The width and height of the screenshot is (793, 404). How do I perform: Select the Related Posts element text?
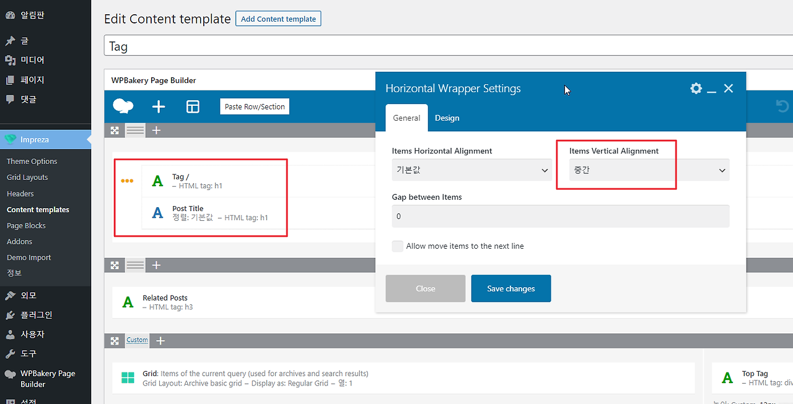point(165,298)
